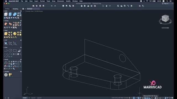Toggle Grid display in the status bar
Viewport: 177px width, 99px height.
click(x=129, y=98)
